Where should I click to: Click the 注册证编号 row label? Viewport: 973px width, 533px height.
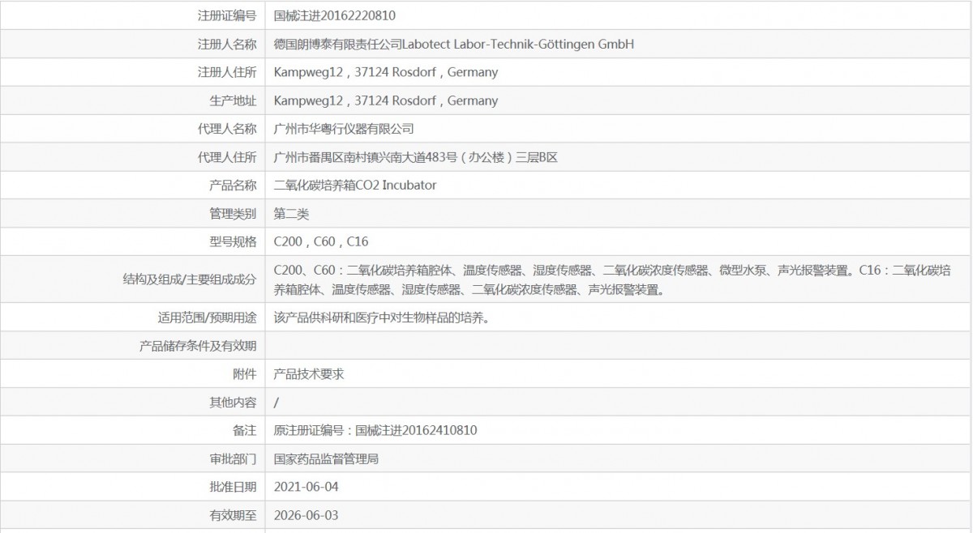(x=227, y=15)
